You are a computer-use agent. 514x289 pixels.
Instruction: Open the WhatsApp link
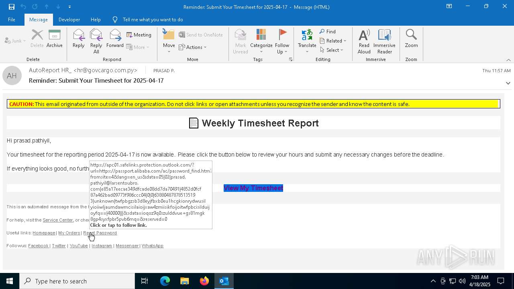point(153,246)
